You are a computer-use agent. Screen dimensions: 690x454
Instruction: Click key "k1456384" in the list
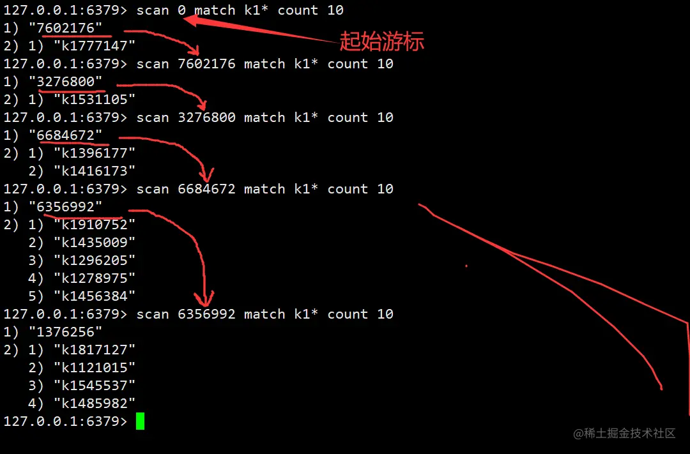pyautogui.click(x=95, y=296)
